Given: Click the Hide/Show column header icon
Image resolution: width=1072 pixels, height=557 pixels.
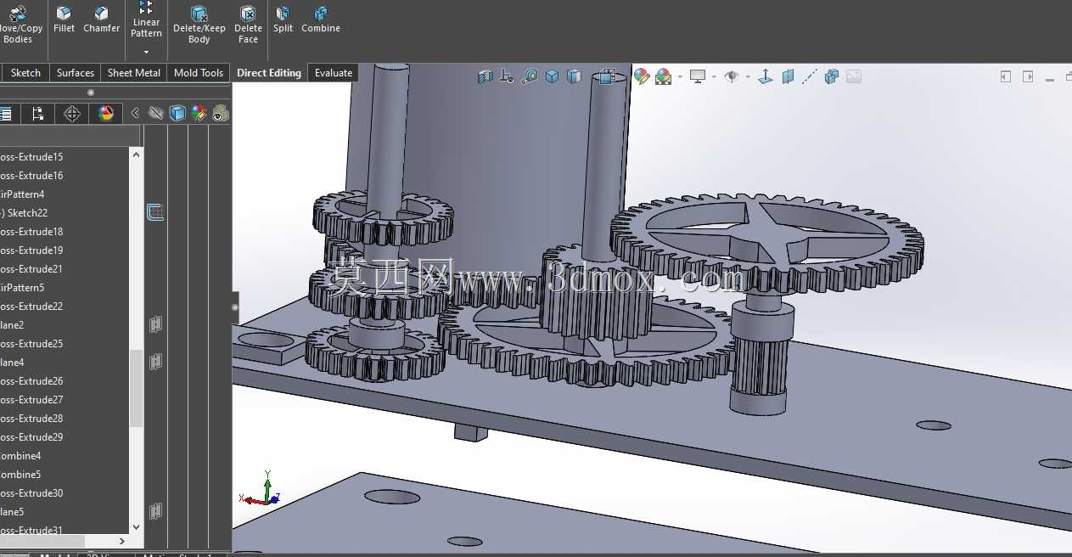Looking at the screenshot, I should pos(155,113).
